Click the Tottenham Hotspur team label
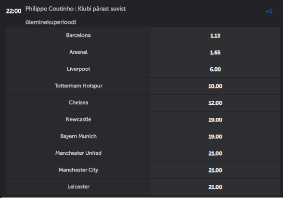283x198 pixels. point(78,86)
